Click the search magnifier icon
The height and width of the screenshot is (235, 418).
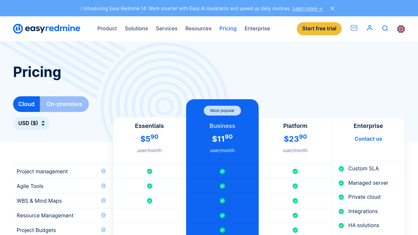coord(385,28)
